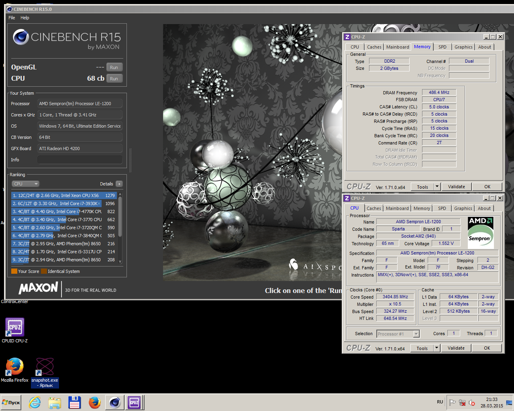Click the Firefox icon in the taskbar
This screenshot has height=411, width=514.
pyautogui.click(x=95, y=402)
